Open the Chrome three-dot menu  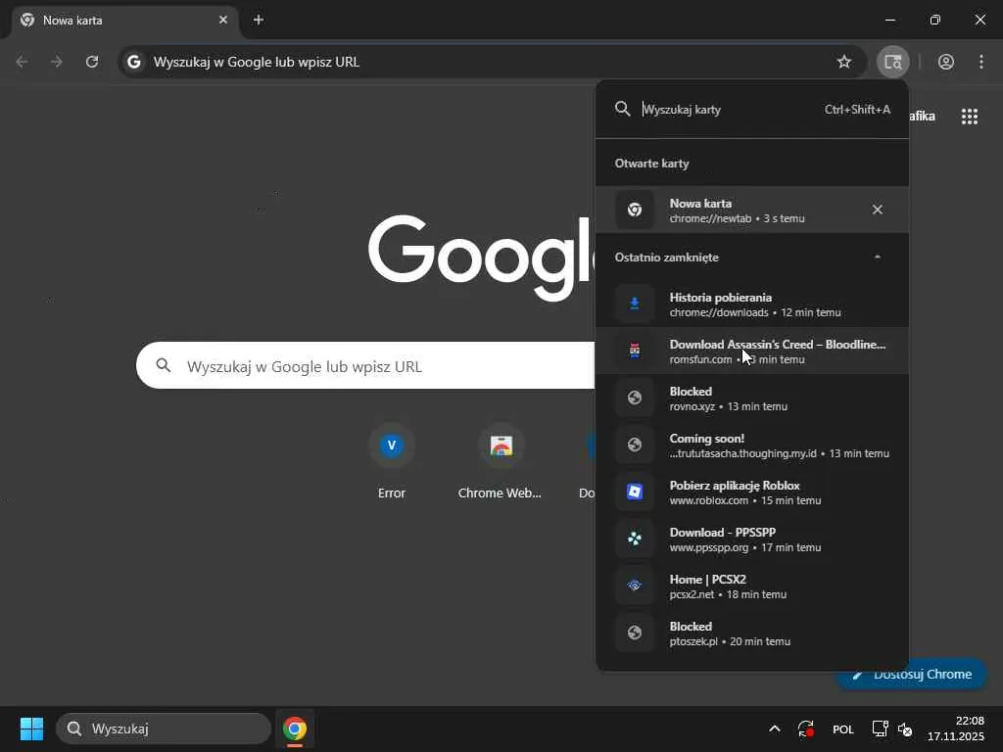tap(981, 62)
